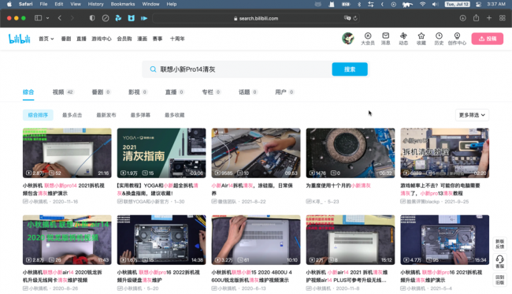Click the translate icon in address bar
Viewport: 512px width, 294px height.
coord(347,18)
